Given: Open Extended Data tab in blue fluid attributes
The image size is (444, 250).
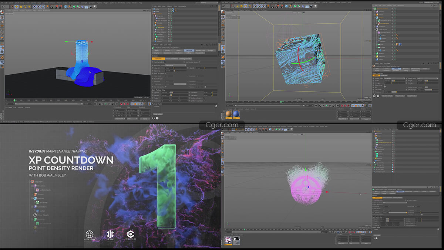Looking at the screenshot, I should pyautogui.click(x=200, y=50).
